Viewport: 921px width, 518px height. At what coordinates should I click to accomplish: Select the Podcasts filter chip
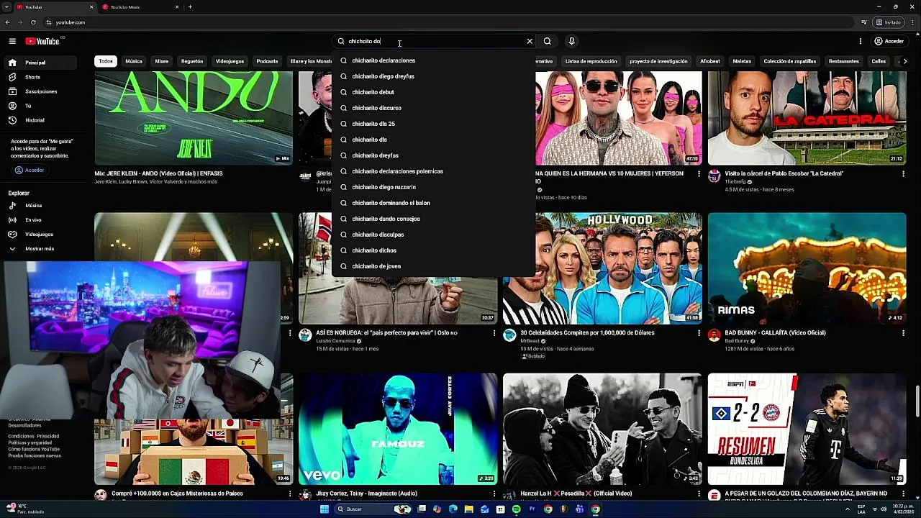[267, 61]
